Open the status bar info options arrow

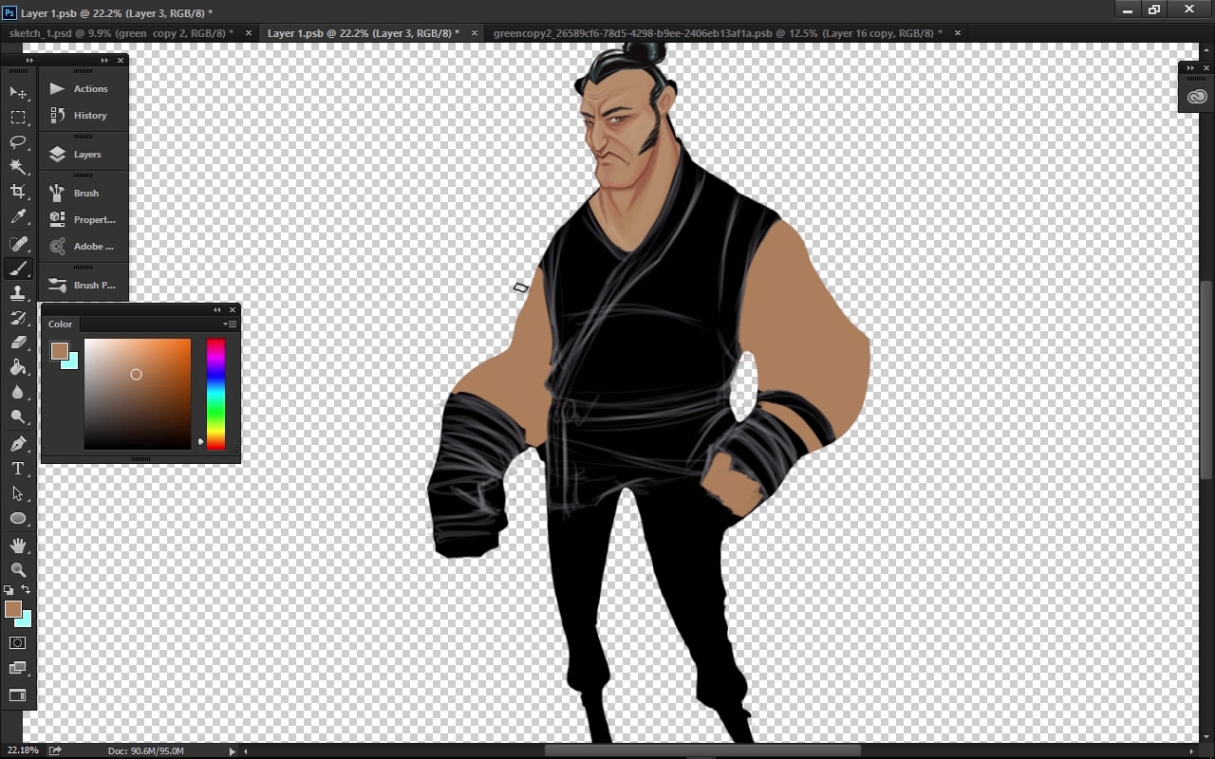[x=232, y=751]
